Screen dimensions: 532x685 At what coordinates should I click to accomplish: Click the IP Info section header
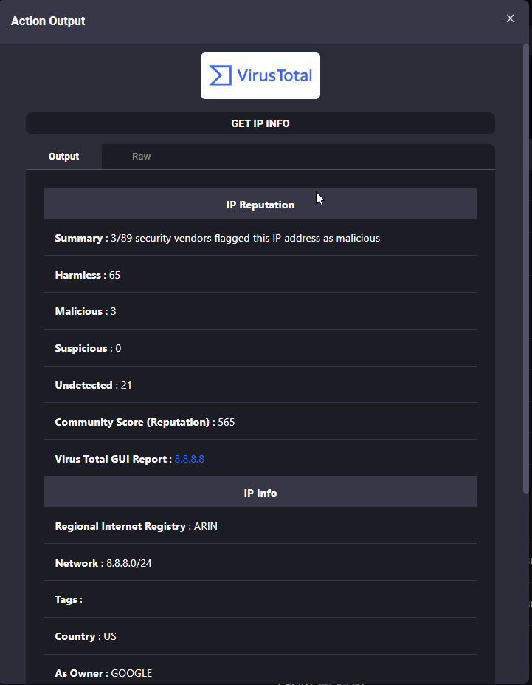coord(260,492)
